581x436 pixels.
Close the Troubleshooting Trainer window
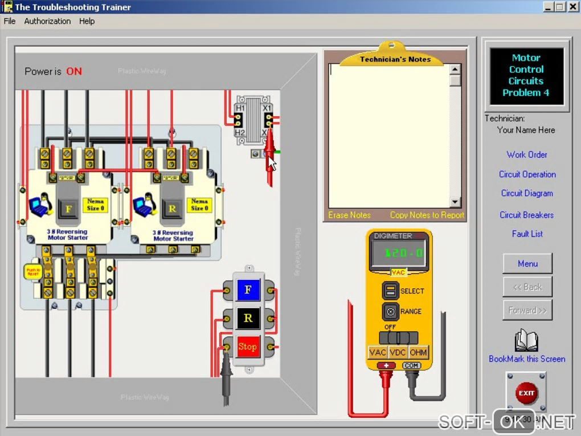572,7
